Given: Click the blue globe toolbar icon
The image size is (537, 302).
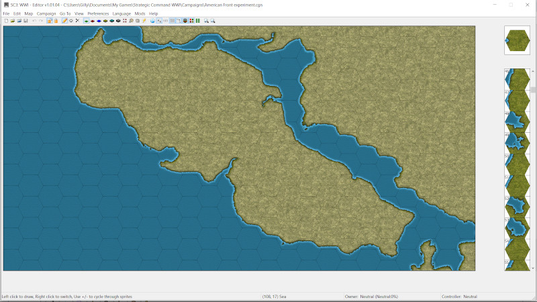Looking at the screenshot, I should click(x=152, y=21).
